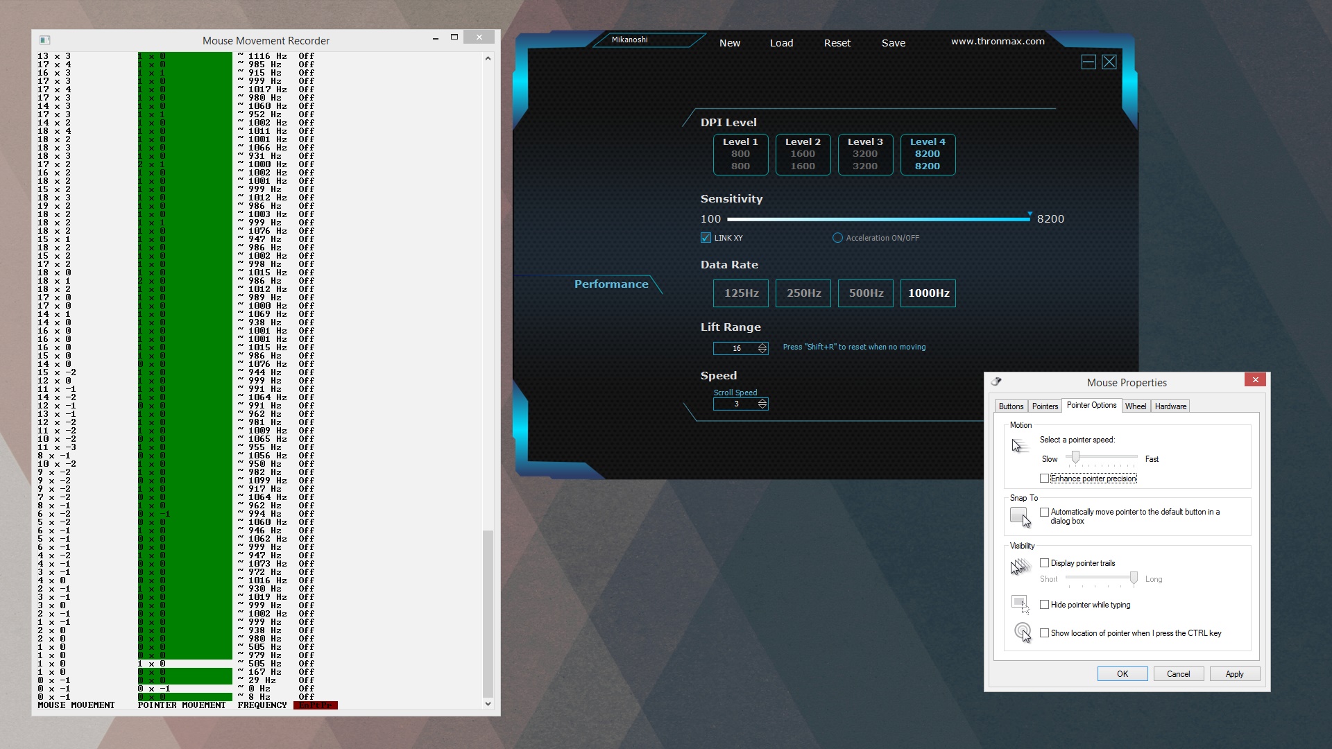Adjust the pointer speed slider handle

click(x=1075, y=457)
